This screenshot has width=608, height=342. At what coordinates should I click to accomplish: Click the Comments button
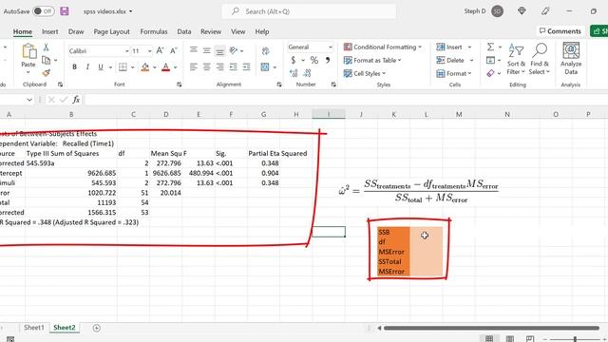tap(560, 31)
